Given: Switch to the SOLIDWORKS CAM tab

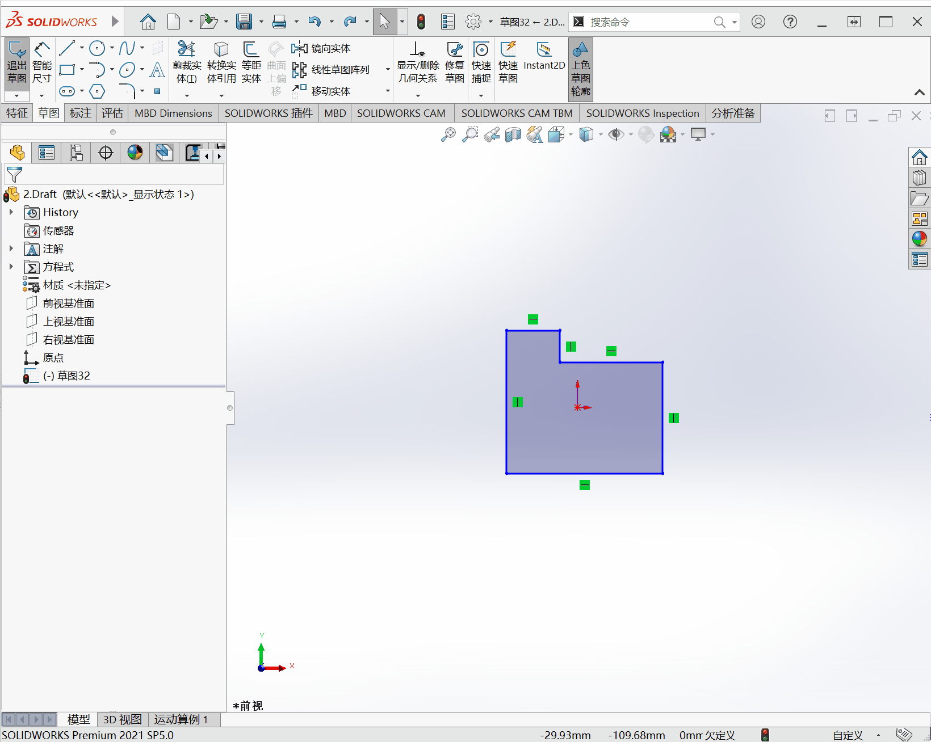Looking at the screenshot, I should coord(401,113).
